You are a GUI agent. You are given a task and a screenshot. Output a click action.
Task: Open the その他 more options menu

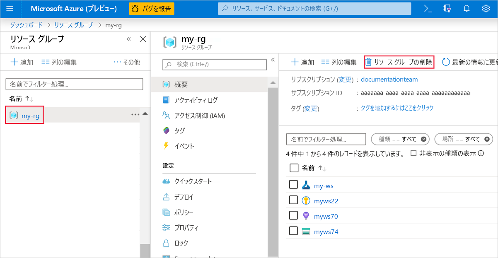[127, 62]
